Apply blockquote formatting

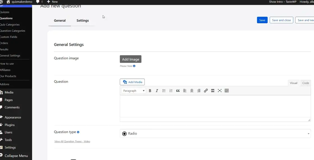pyautogui.click(x=178, y=91)
